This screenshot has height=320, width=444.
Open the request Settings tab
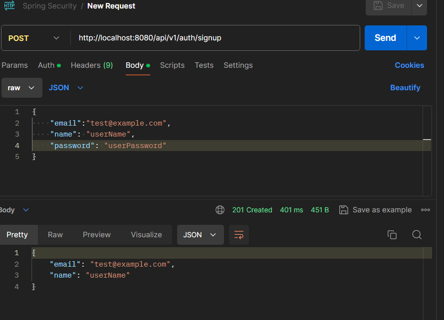tap(238, 65)
